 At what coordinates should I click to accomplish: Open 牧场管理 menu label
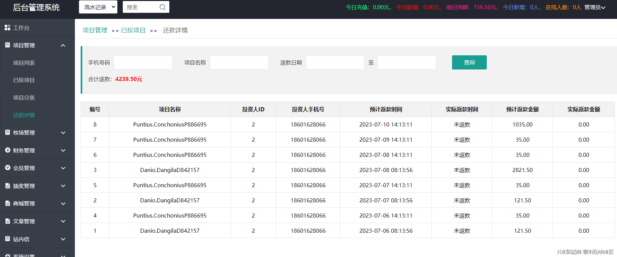pos(24,133)
